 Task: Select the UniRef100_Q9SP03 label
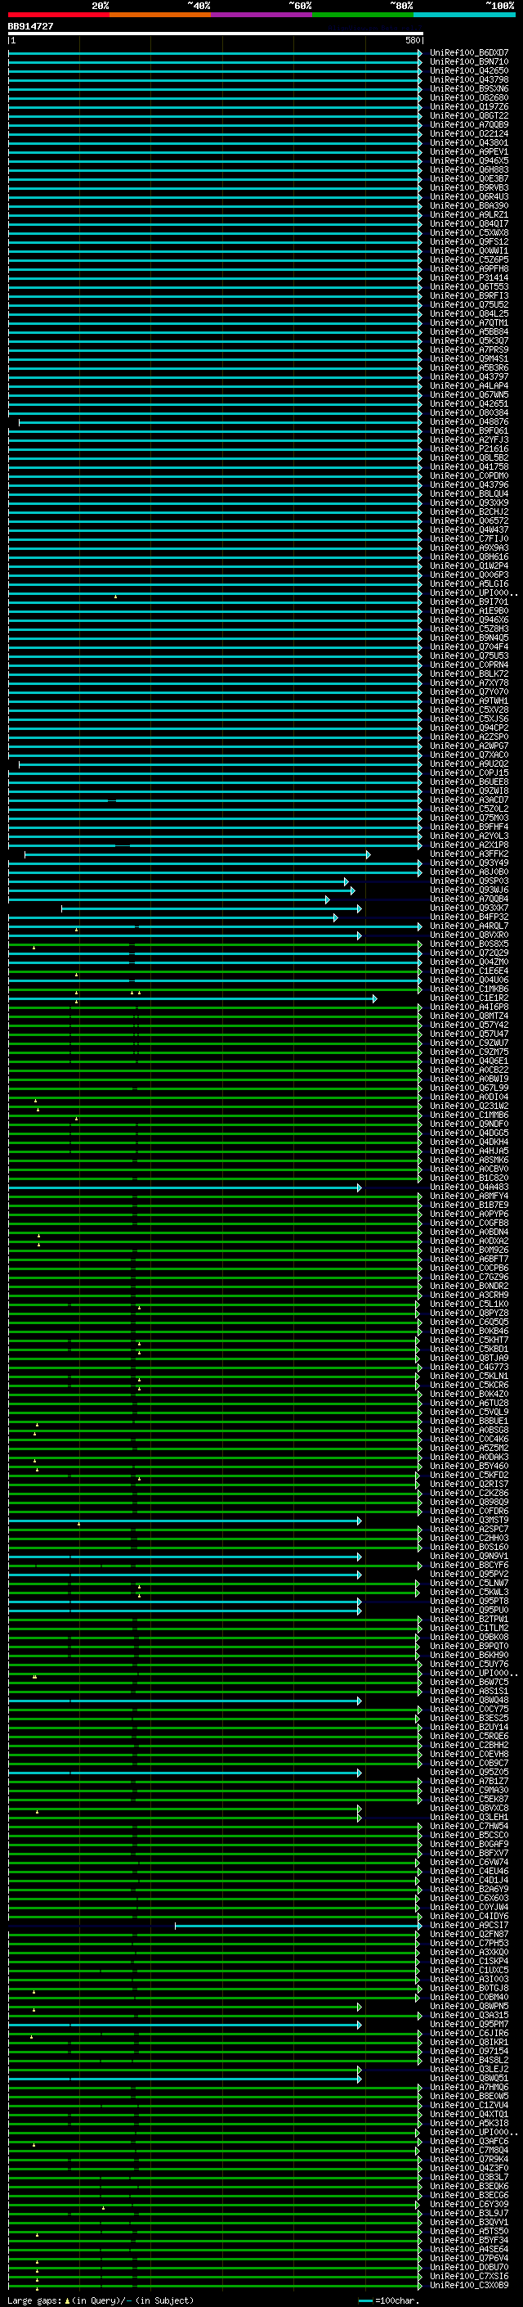pyautogui.click(x=469, y=881)
